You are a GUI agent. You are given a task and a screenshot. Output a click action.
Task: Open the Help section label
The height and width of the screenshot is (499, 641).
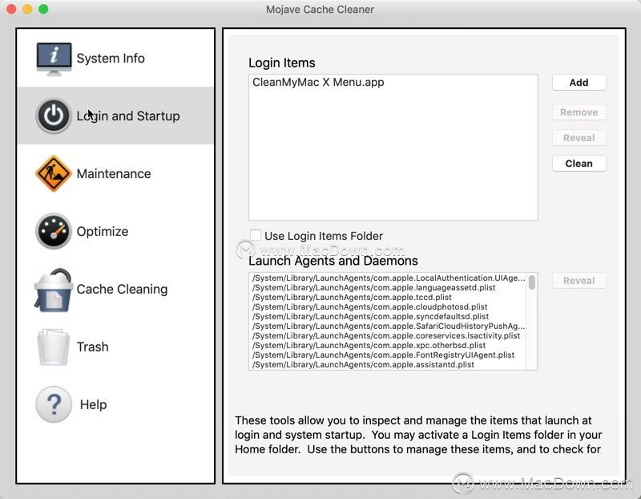[93, 405]
